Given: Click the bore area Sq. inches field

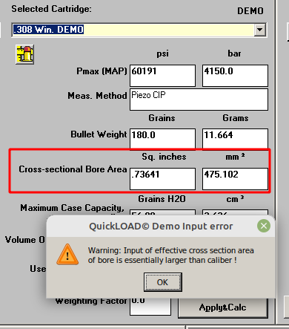Looking at the screenshot, I should 162,179.
